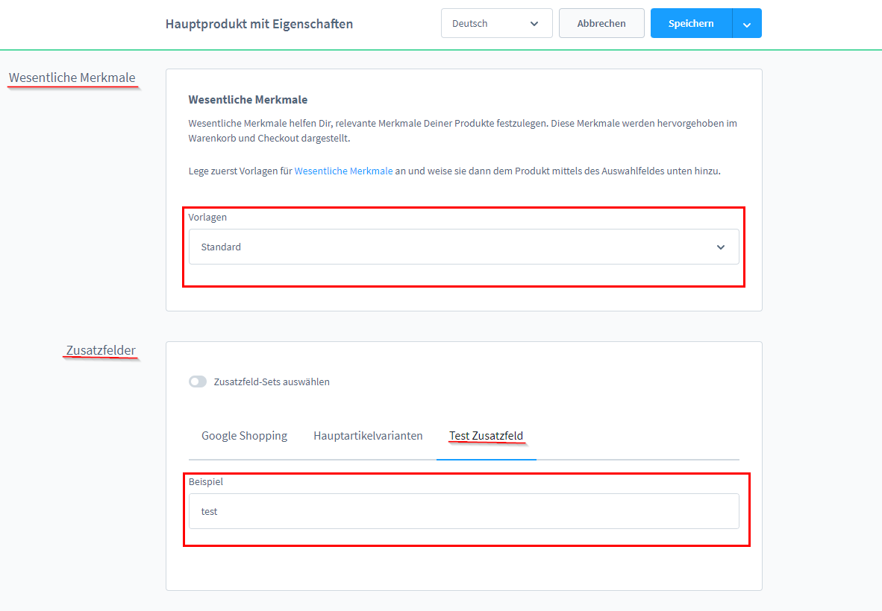Select the Test Zusatzfeld tab
This screenshot has width=882, height=611.
(x=486, y=436)
